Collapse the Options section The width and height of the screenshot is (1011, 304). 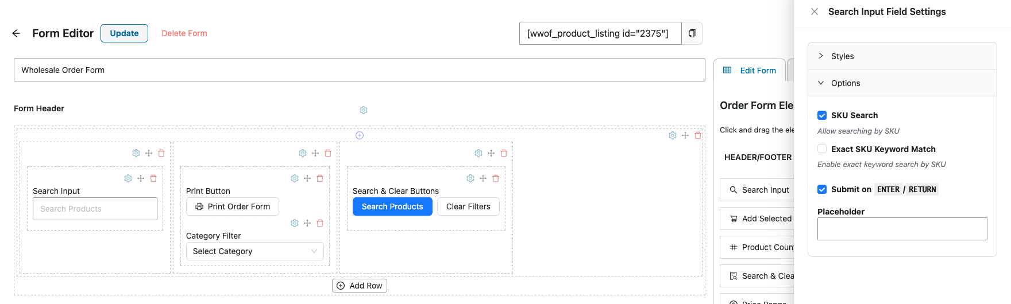pyautogui.click(x=902, y=83)
